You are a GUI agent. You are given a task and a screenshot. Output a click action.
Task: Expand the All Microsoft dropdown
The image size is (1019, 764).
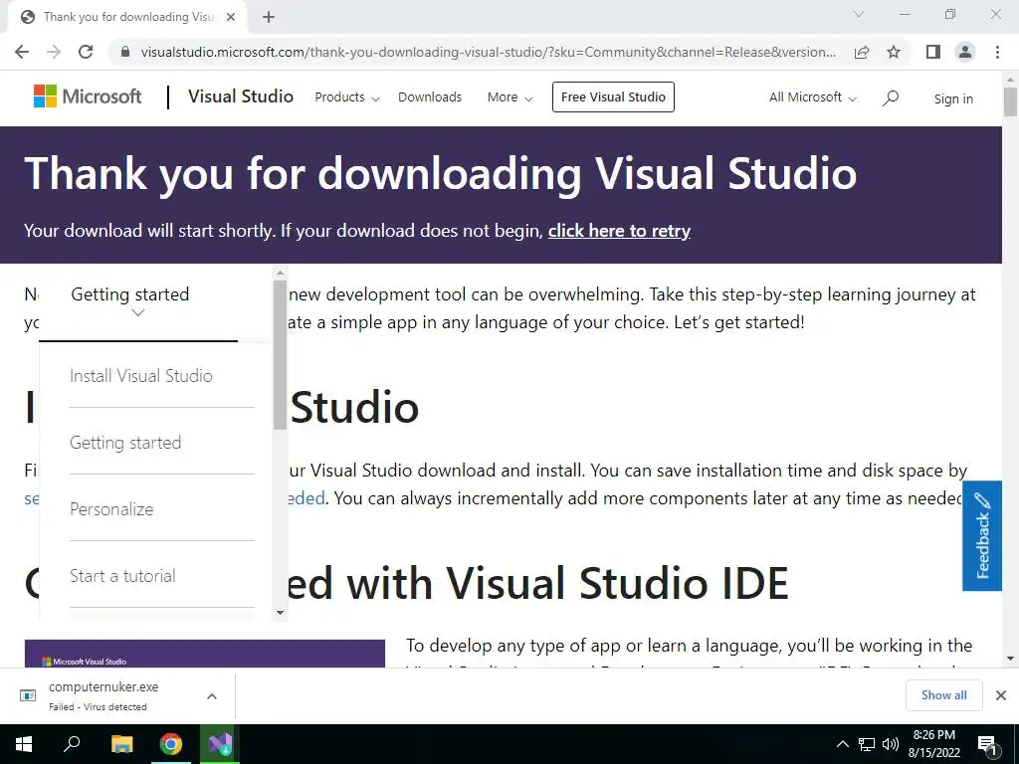pos(812,97)
